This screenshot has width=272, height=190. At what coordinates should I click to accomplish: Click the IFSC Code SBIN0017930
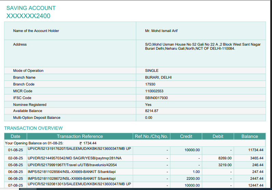(156, 98)
